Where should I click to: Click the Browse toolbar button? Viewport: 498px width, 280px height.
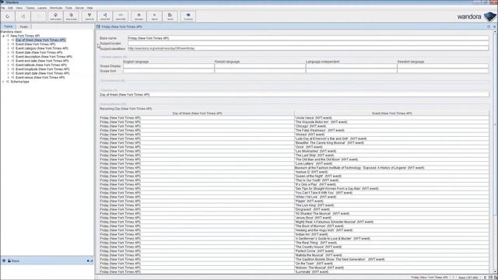pos(170,16)
